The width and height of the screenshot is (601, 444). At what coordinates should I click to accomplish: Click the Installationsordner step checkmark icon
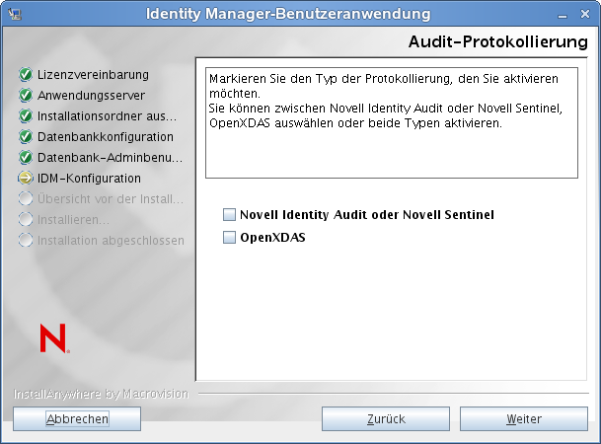(25, 116)
